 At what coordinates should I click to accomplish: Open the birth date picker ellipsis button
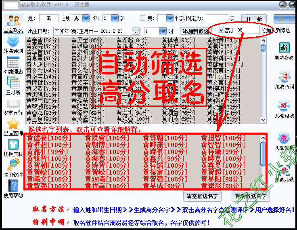[x=136, y=31]
